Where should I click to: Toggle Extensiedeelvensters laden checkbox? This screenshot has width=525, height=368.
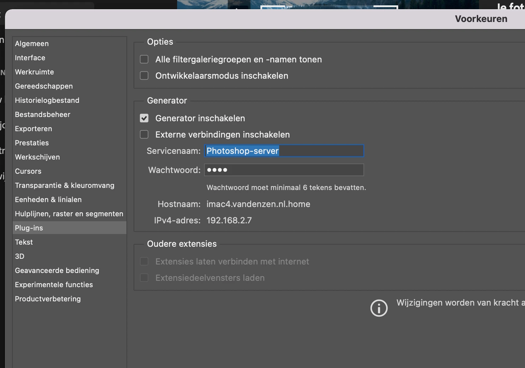[x=144, y=278]
